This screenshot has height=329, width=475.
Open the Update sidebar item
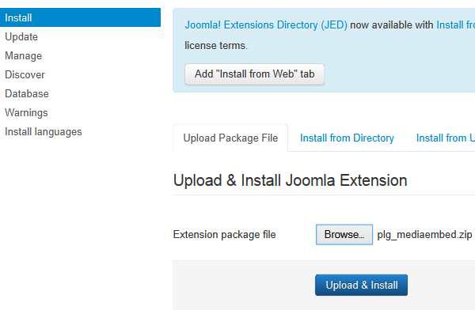click(21, 36)
